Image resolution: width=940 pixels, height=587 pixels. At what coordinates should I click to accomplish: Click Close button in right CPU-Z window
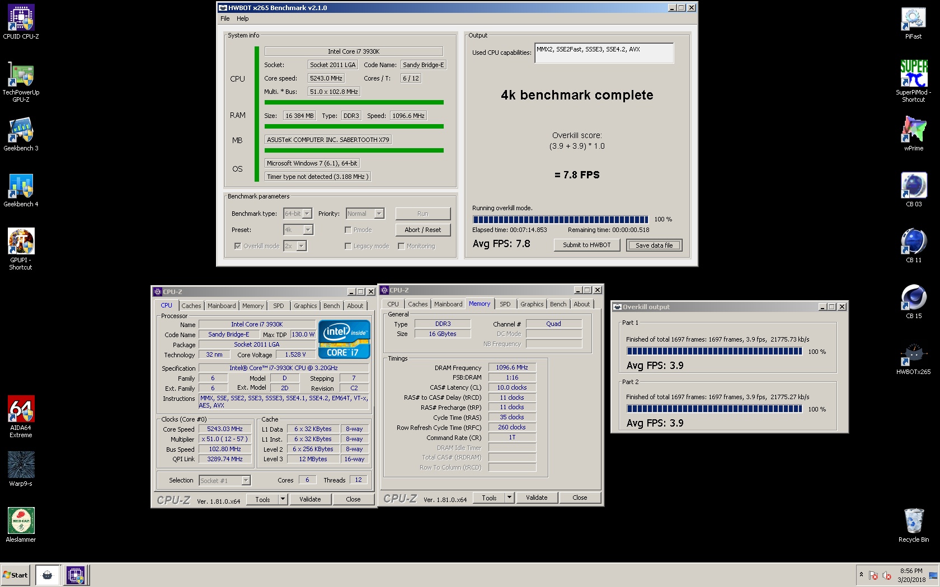[x=580, y=498]
